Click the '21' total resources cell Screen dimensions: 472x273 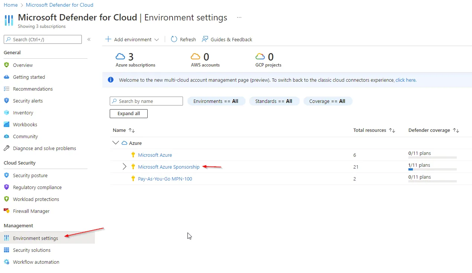[356, 167]
